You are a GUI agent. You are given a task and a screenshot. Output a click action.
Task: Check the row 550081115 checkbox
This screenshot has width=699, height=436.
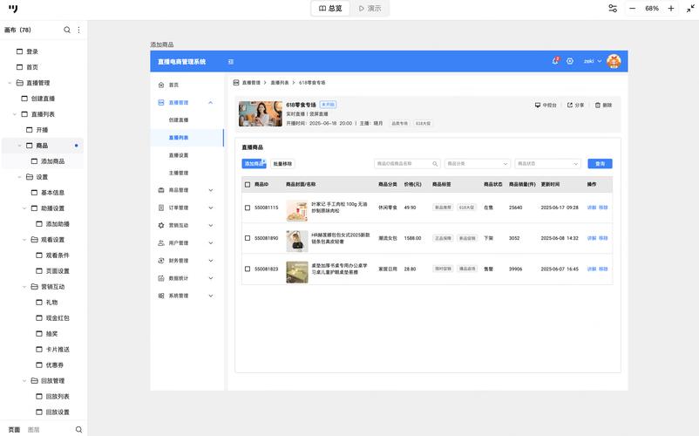pos(248,208)
